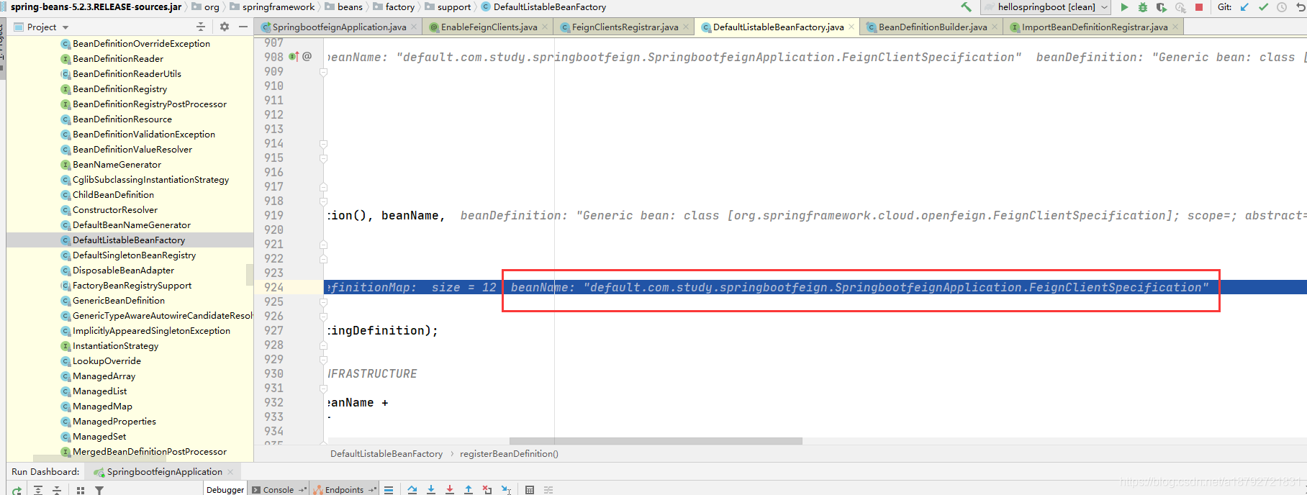The width and height of the screenshot is (1307, 495).
Task: Click the springframework breadcrumb folder
Action: coord(272,7)
